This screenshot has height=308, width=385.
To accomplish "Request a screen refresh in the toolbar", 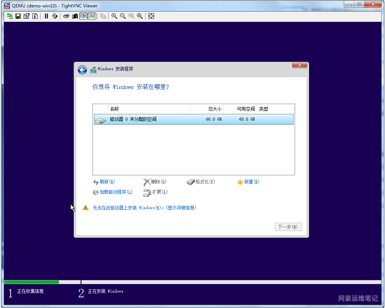I will [55, 16].
